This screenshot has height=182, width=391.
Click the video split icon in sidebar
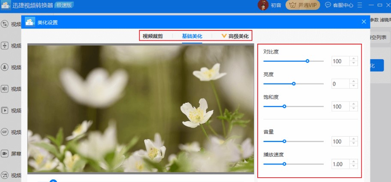(x=5, y=45)
